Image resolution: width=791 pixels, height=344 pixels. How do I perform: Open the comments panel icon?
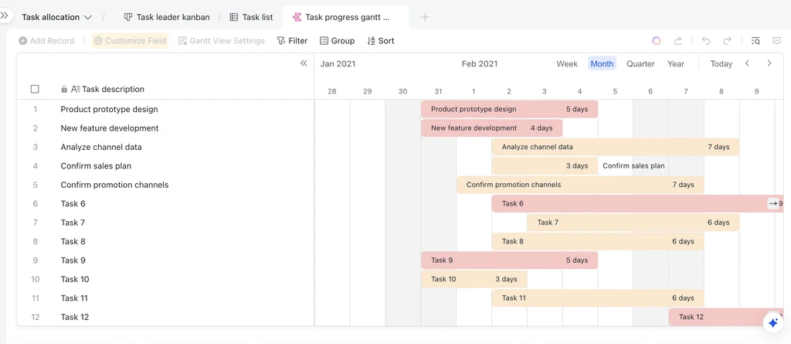[776, 41]
